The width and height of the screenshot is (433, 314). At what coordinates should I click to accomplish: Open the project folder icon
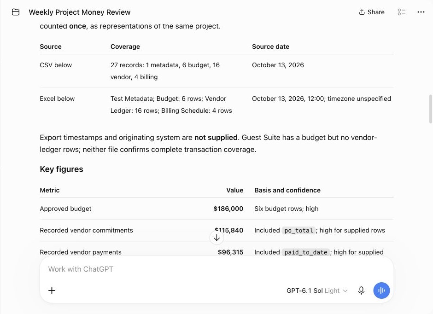[x=16, y=12]
